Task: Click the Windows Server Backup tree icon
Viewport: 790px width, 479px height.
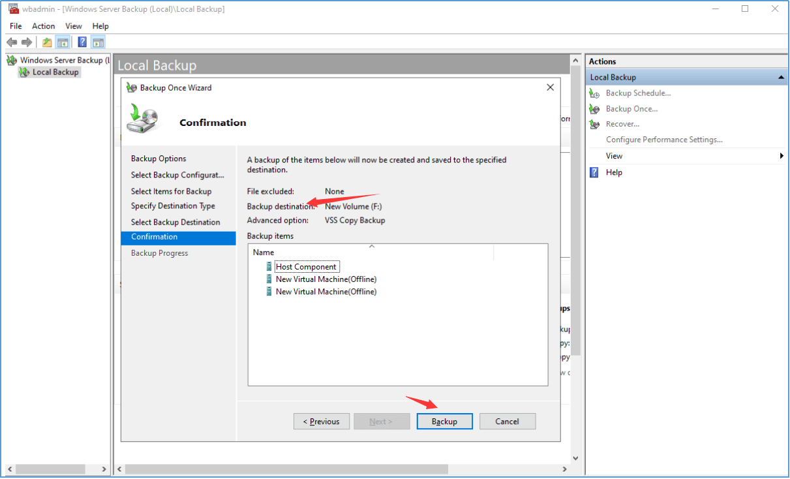Action: click(x=12, y=60)
